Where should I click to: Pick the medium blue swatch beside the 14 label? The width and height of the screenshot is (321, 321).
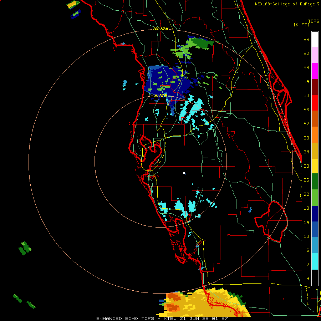(x=315, y=230)
